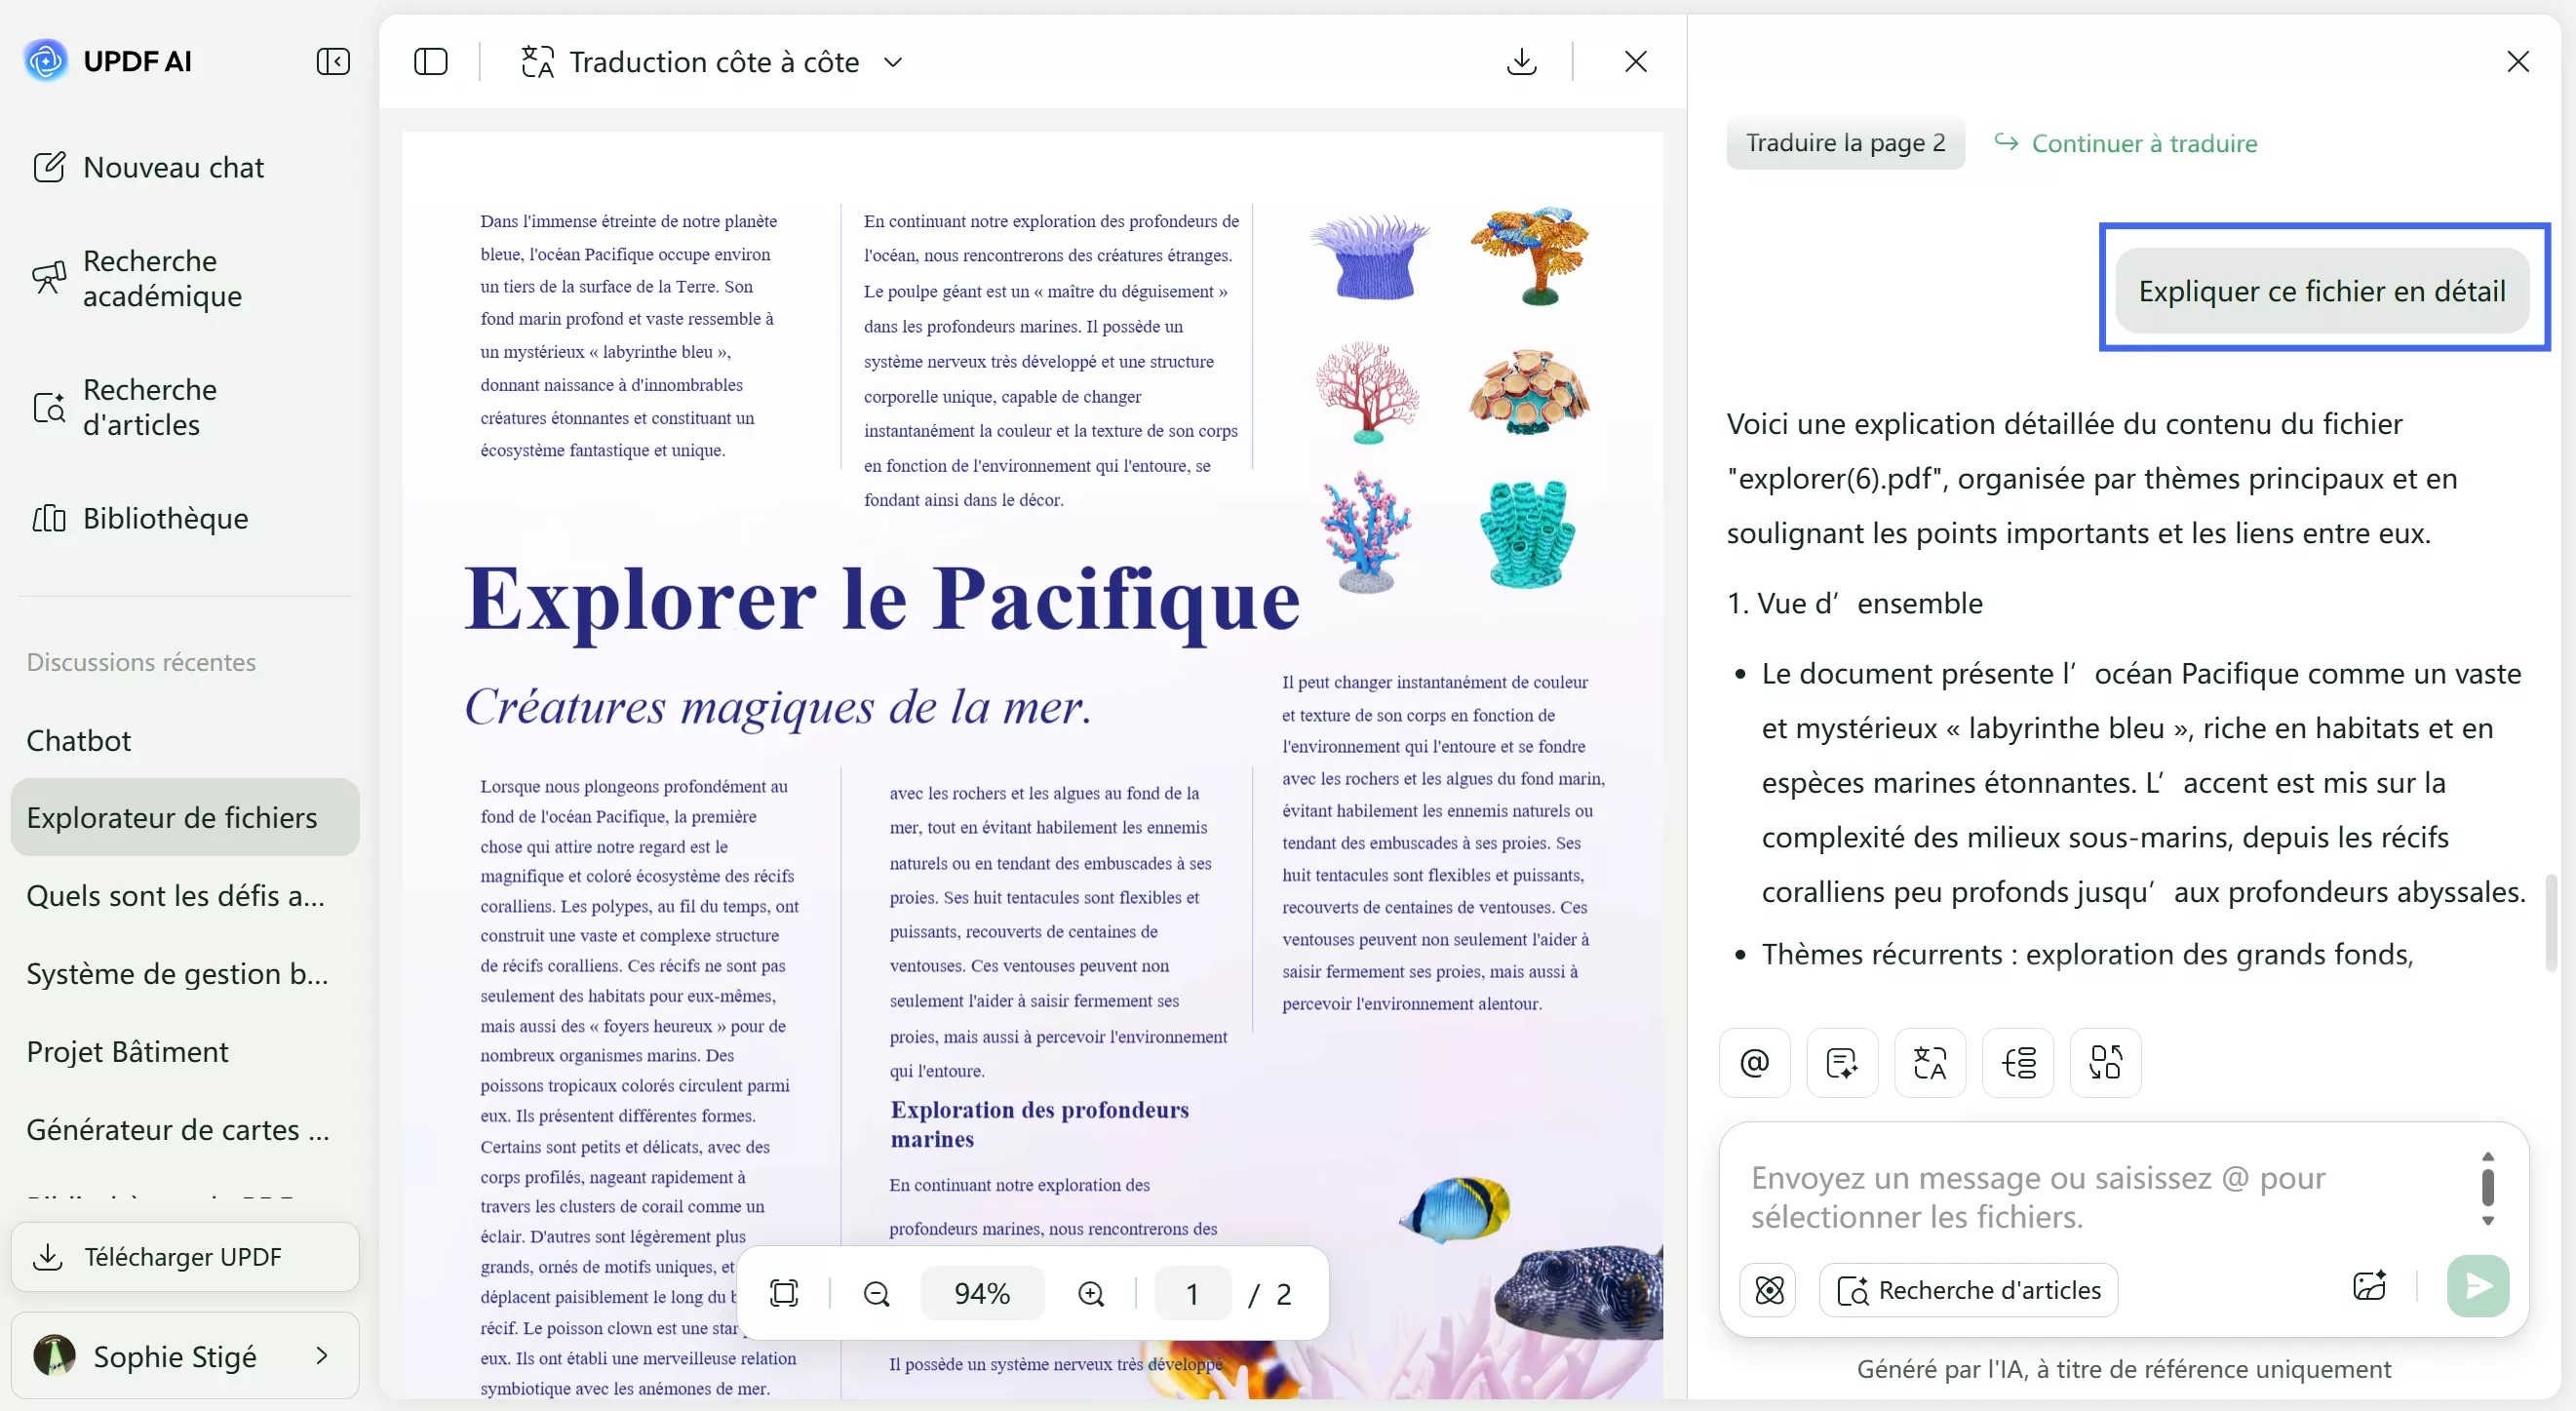Viewport: 2576px width, 1411px height.
Task: Click Expliquer ce fichier en détail
Action: pos(2320,290)
